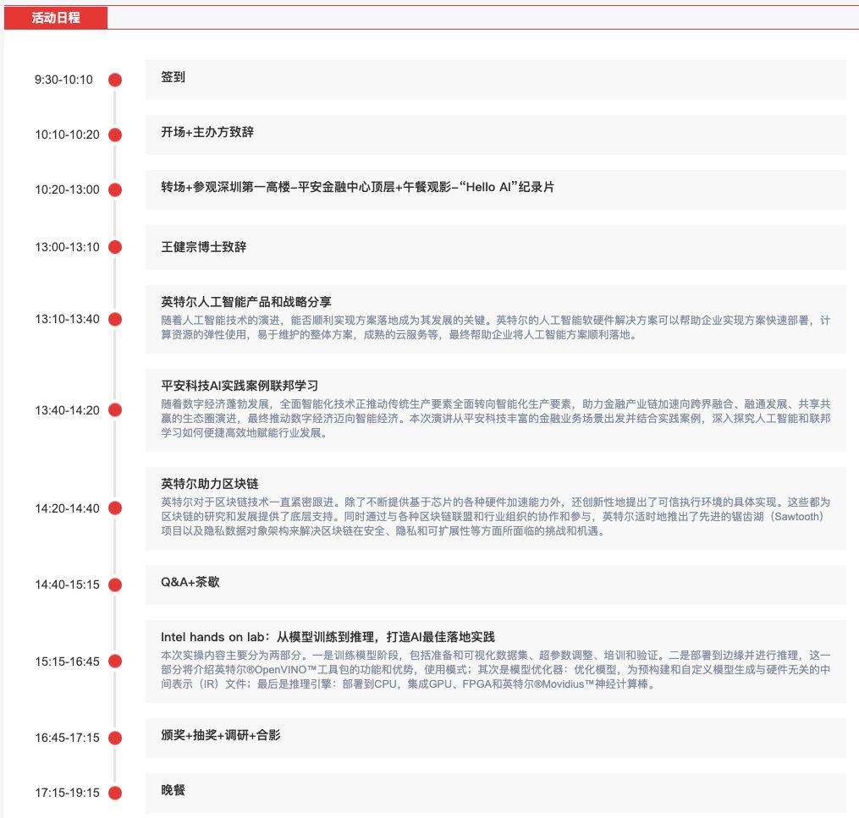Click the 9:30-10:10 time label

point(63,80)
